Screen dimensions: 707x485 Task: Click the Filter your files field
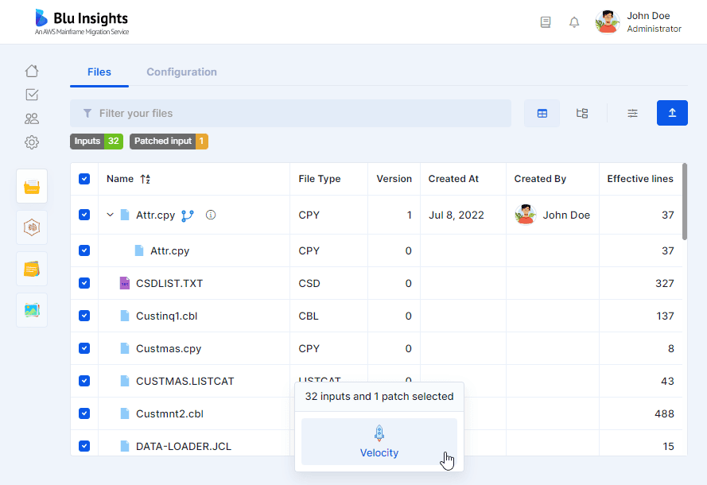tap(290, 113)
